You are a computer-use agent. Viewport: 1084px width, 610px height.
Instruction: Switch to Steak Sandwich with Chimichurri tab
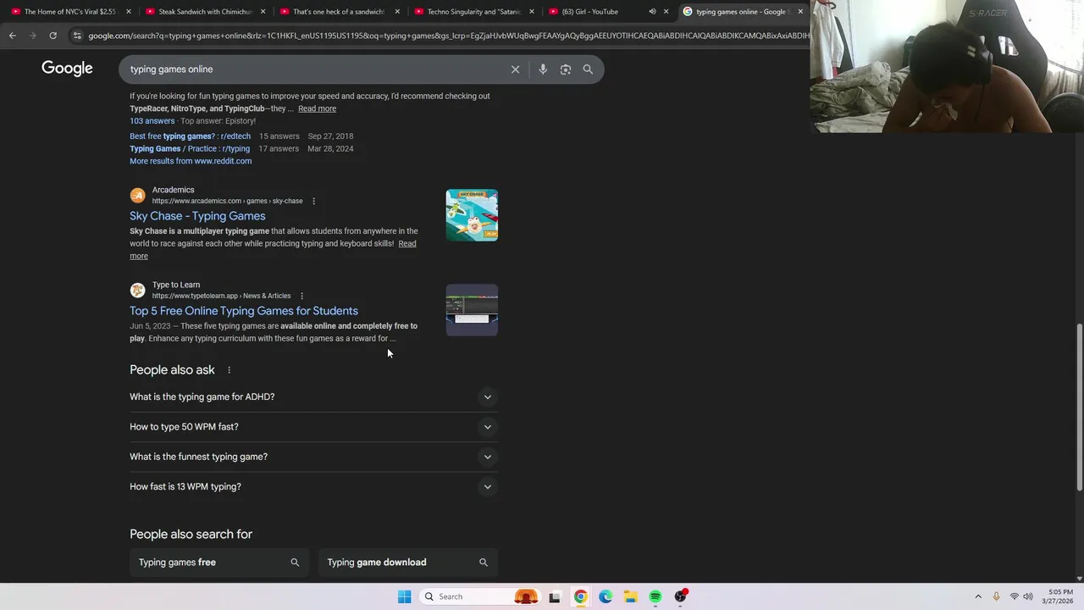point(203,12)
